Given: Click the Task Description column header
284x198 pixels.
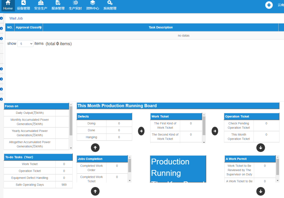Looking at the screenshot, I should coord(160,27).
